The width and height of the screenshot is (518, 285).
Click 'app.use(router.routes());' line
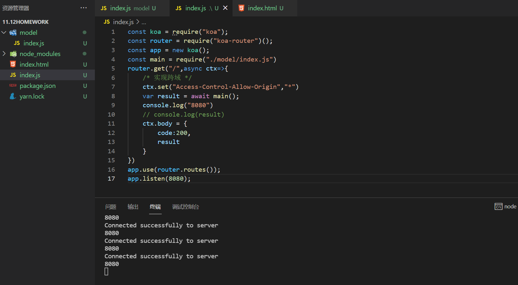[174, 170]
